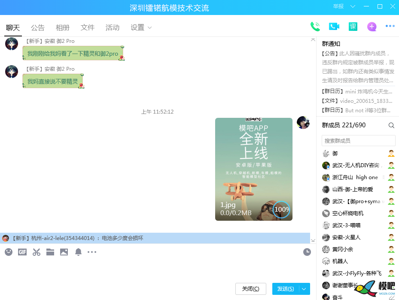
Task: Expand the 设置 dropdown
Action: pos(149,28)
